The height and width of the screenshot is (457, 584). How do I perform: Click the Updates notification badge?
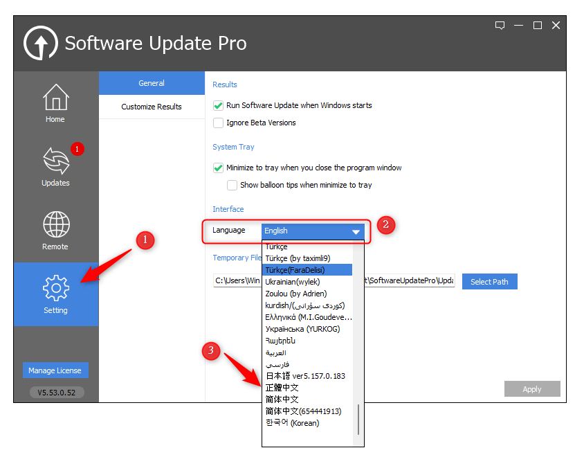[77, 149]
